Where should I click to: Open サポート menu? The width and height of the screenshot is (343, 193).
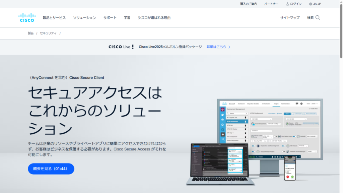pyautogui.click(x=110, y=18)
